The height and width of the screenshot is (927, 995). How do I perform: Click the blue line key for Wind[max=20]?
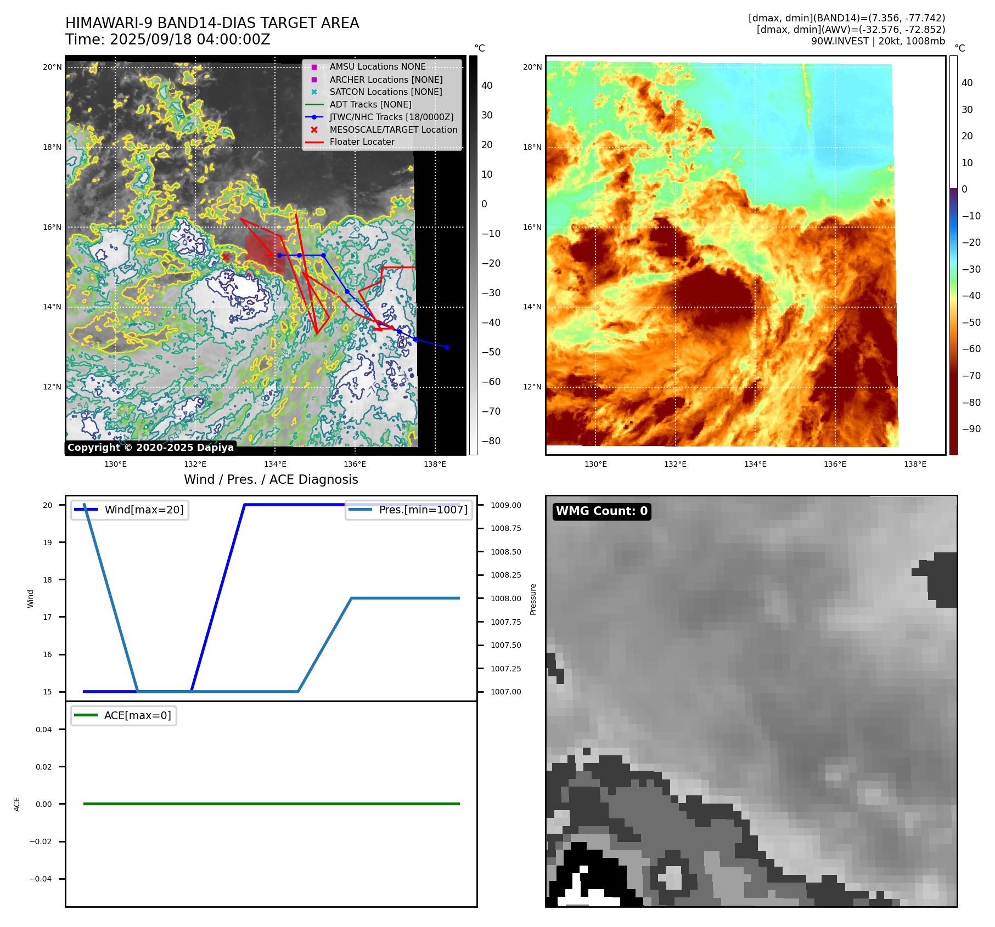pos(86,510)
